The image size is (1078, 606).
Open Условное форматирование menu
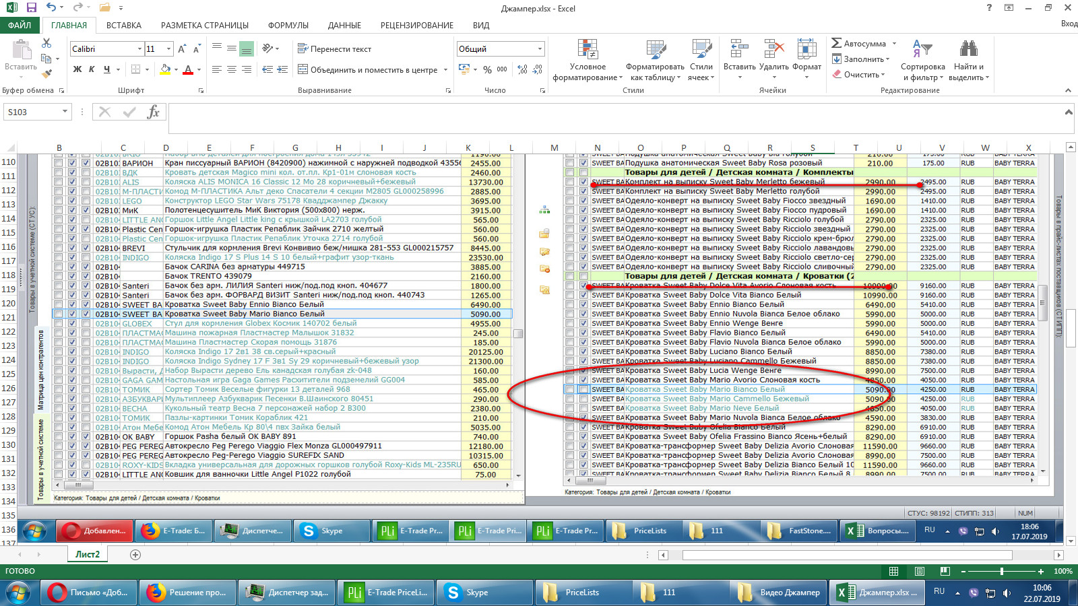coord(588,61)
